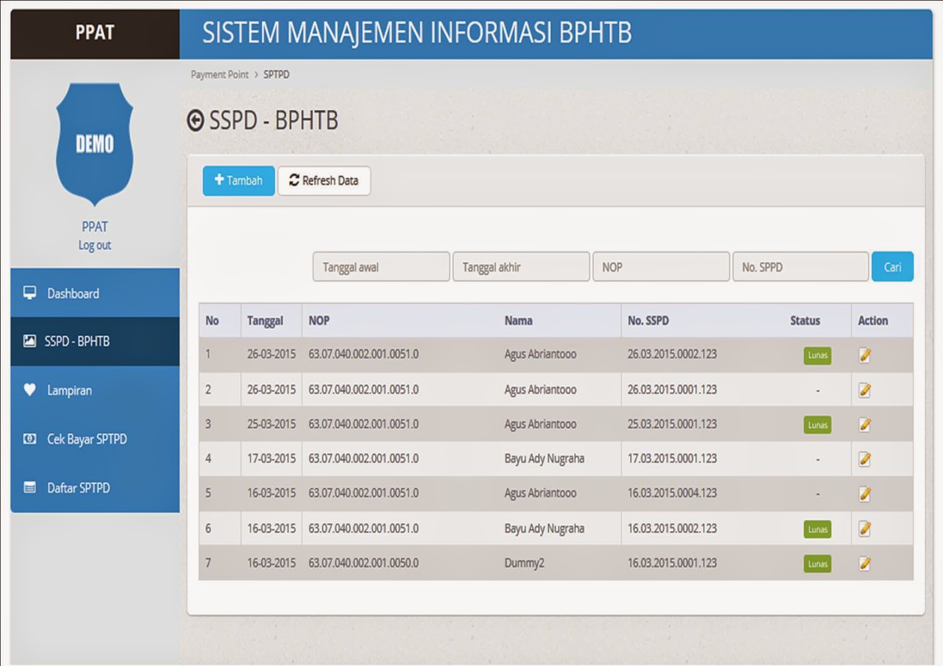Viewport: 943px width, 666px height.
Task: Click the DEMO shield logo
Action: (x=94, y=141)
